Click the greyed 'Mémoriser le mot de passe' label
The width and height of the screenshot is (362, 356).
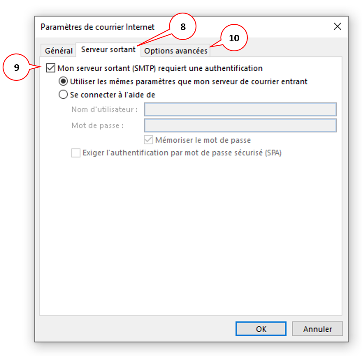pos(203,140)
